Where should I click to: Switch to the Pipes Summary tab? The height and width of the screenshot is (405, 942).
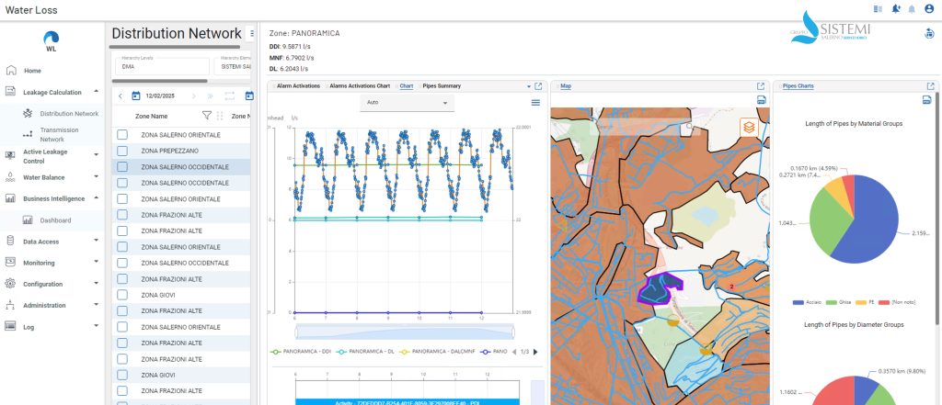(441, 85)
